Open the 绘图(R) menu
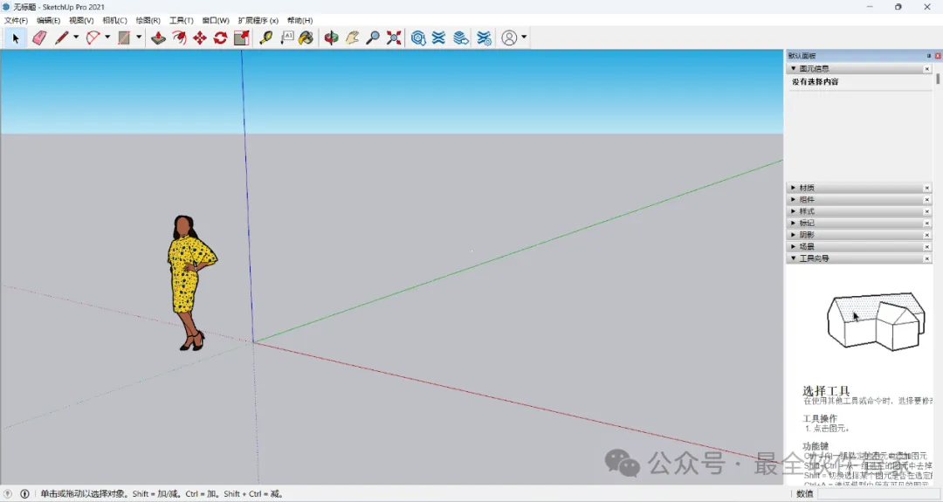 click(x=148, y=20)
